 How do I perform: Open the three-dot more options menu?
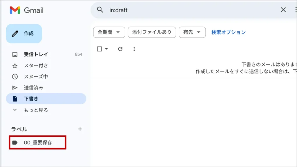coord(134,49)
